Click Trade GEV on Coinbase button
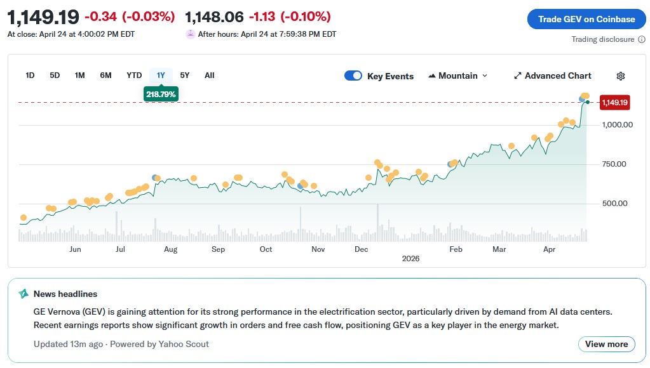The height and width of the screenshot is (368, 650). coord(586,19)
